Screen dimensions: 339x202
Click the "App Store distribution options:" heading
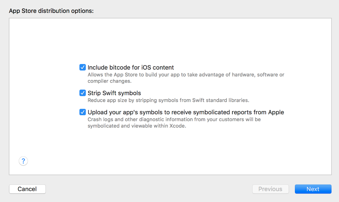point(51,11)
